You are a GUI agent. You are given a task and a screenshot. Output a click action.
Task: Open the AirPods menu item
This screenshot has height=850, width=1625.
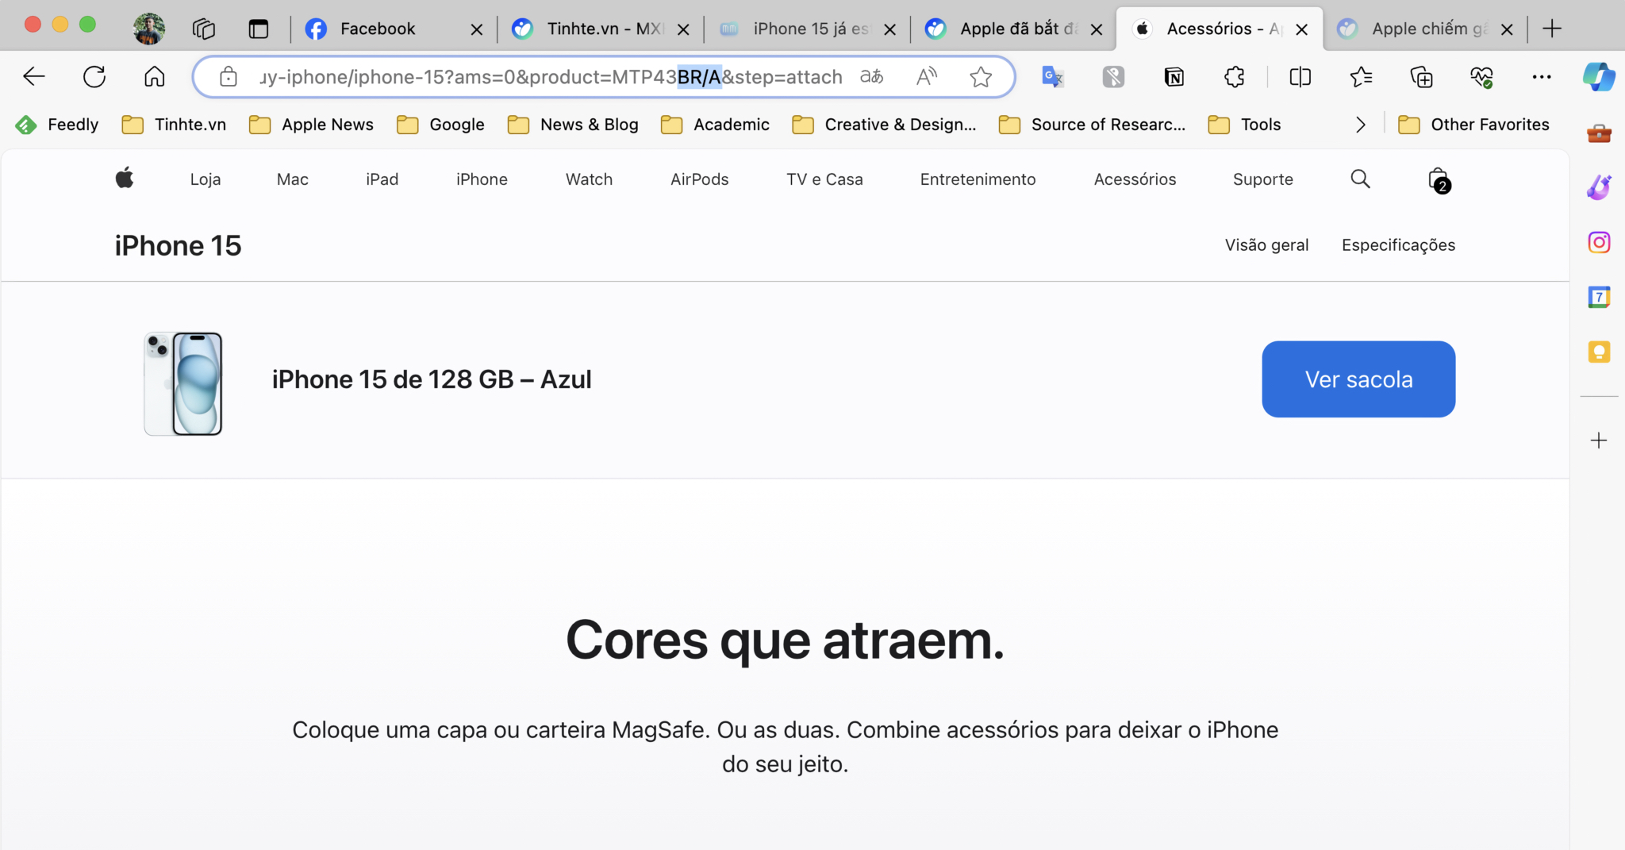pos(700,179)
